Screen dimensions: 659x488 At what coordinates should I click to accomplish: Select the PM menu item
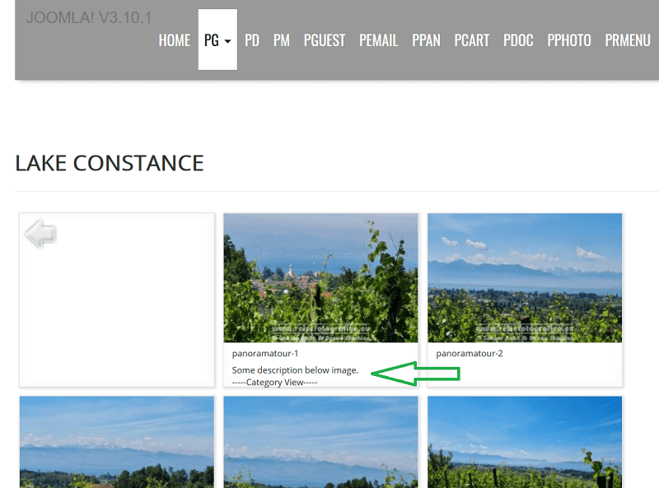pyautogui.click(x=281, y=40)
